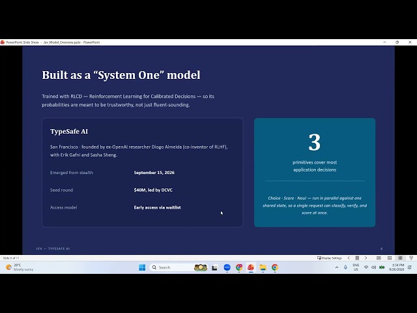Click the slide title 'Built as a System One model'

click(x=121, y=75)
